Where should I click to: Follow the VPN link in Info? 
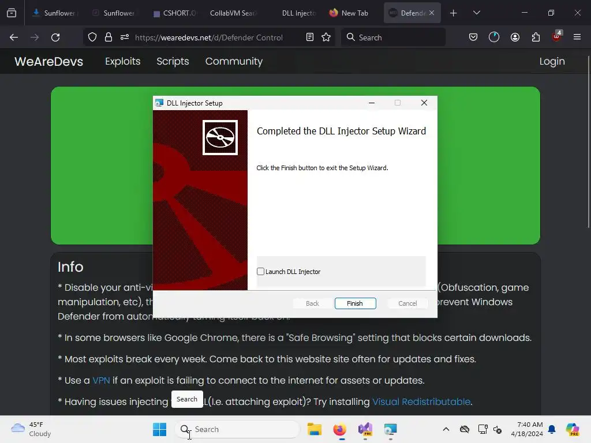101,381
